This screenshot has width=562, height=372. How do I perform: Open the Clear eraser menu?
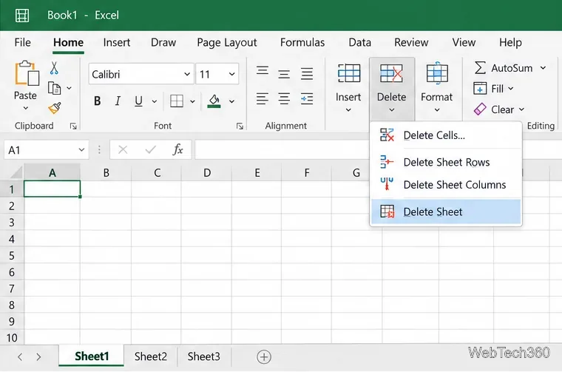[499, 109]
